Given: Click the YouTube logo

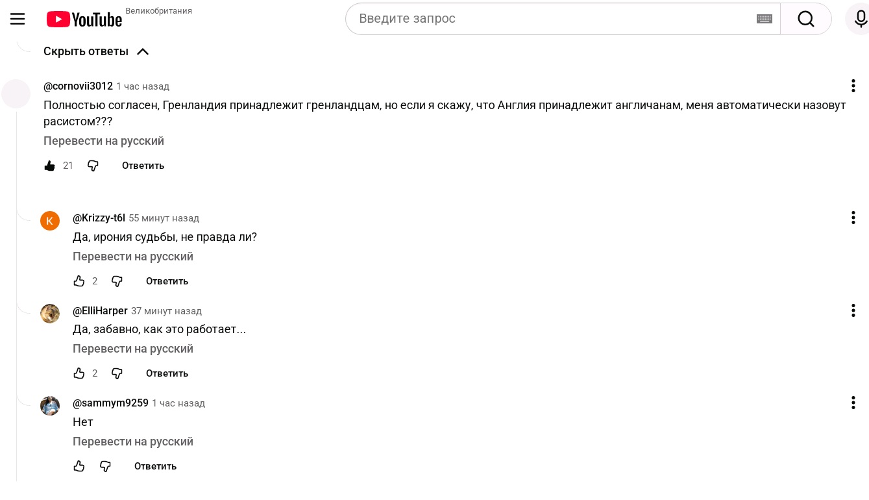Looking at the screenshot, I should tap(84, 19).
